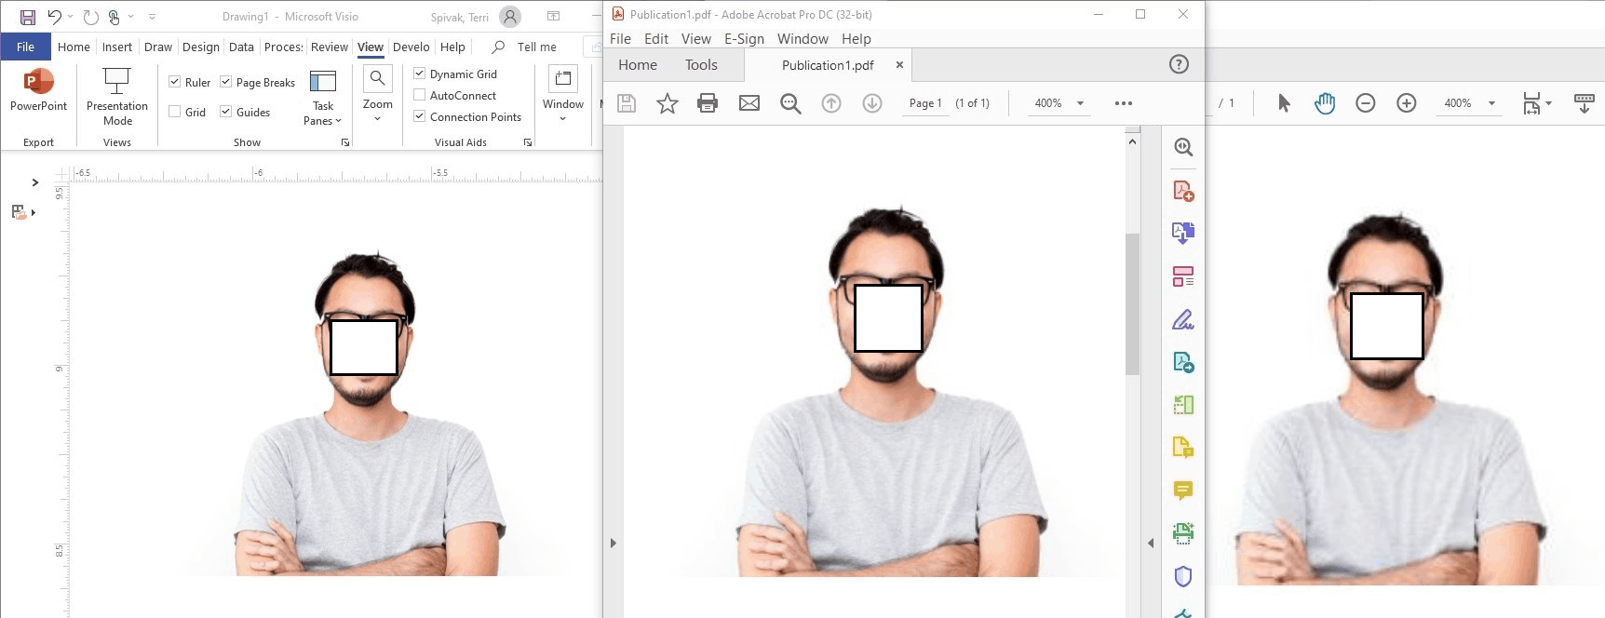Open Acrobat Comment side tool

point(1183,490)
